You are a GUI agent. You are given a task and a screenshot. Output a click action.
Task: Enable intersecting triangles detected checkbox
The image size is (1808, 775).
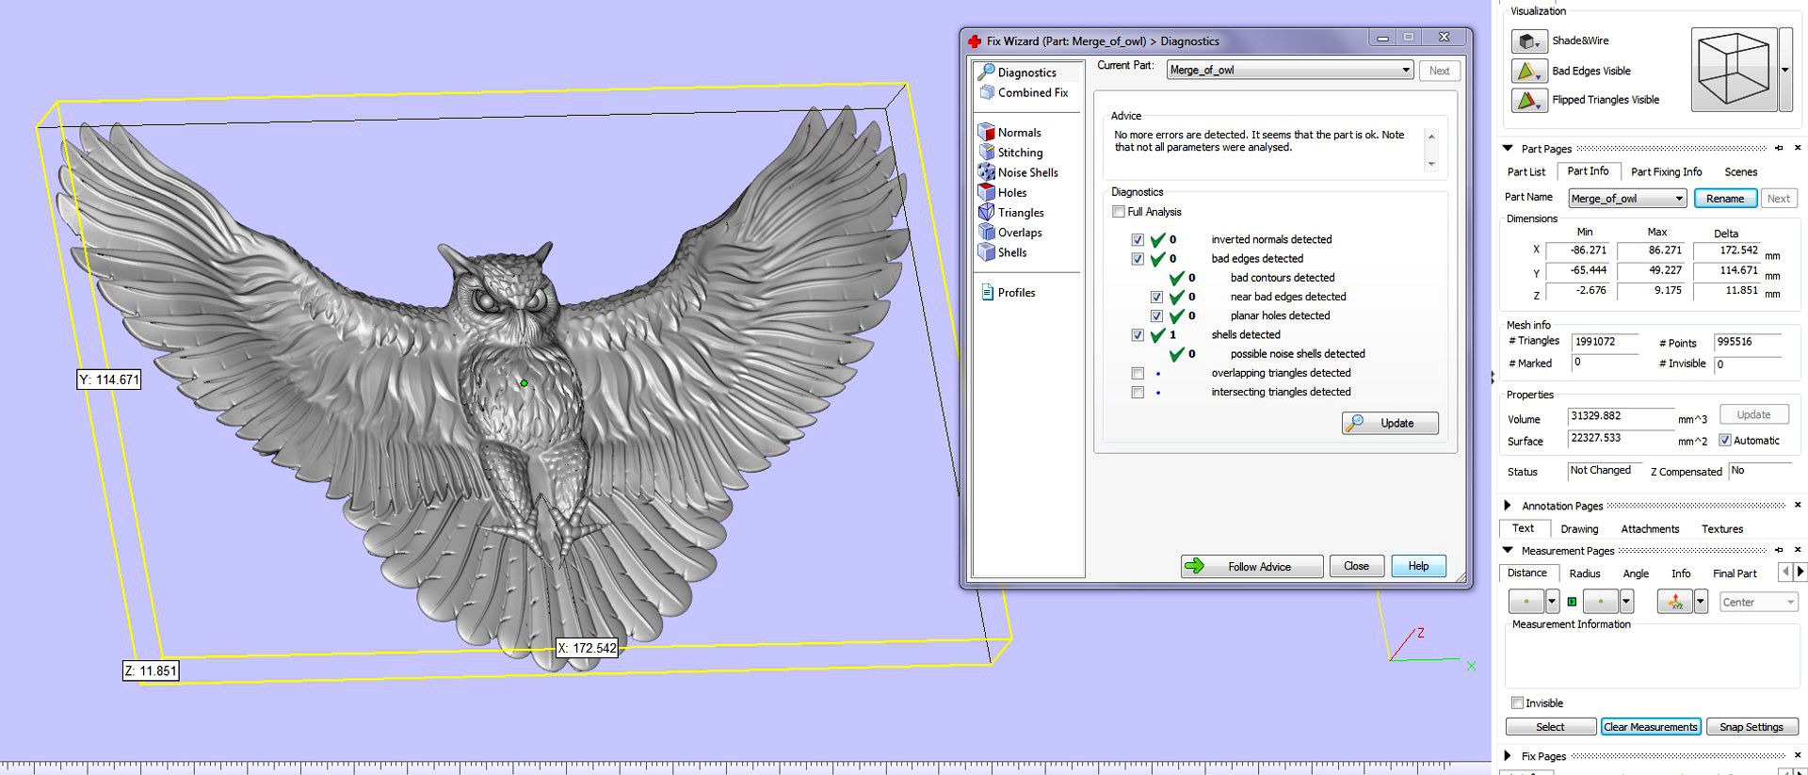pos(1138,393)
